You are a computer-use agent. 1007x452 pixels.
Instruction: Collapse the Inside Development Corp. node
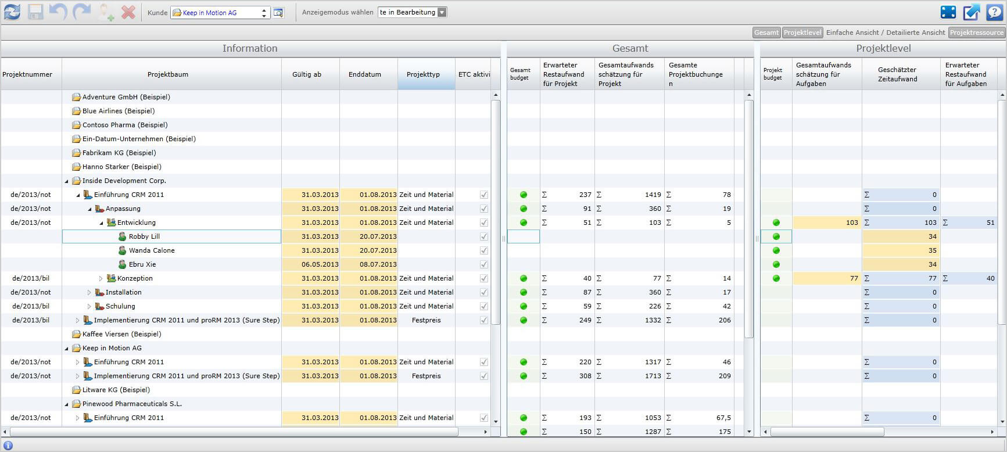point(66,181)
